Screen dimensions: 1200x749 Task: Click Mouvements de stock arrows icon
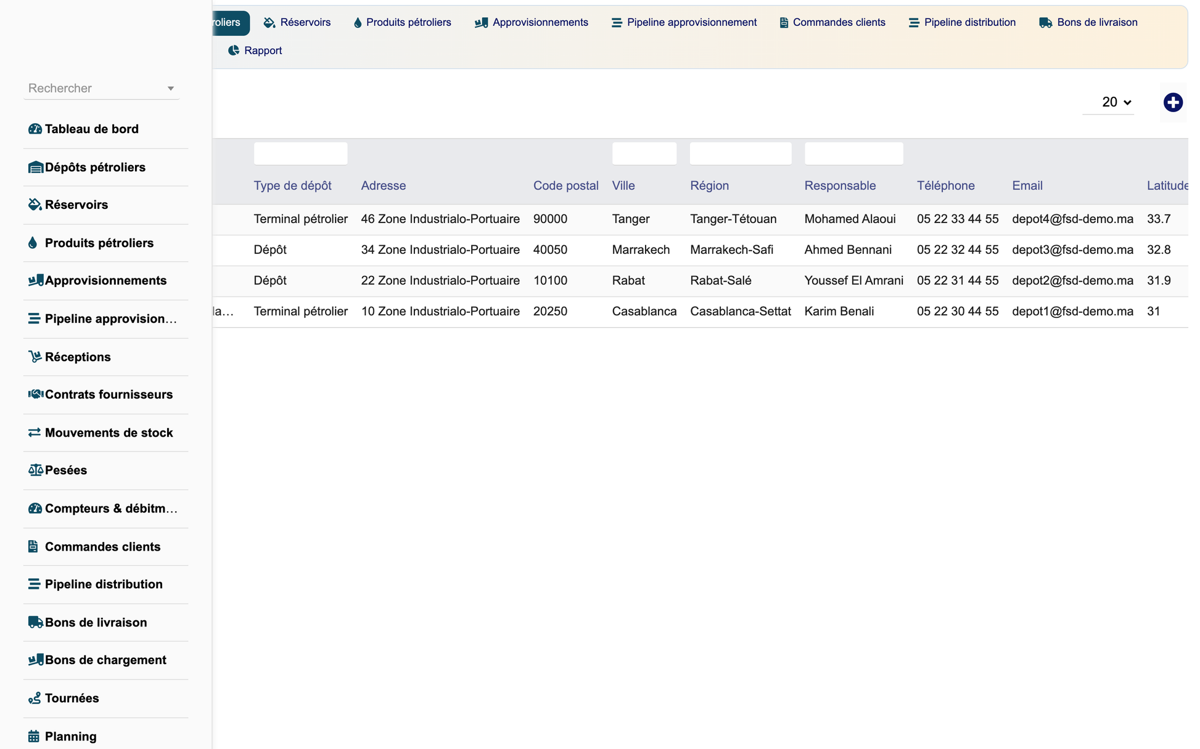(x=35, y=432)
